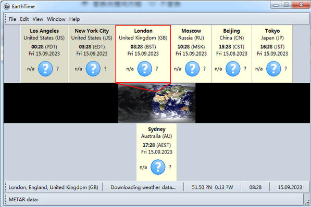Click the New York City weather unknown icon
Screen dimensions: 311x207
(93, 69)
